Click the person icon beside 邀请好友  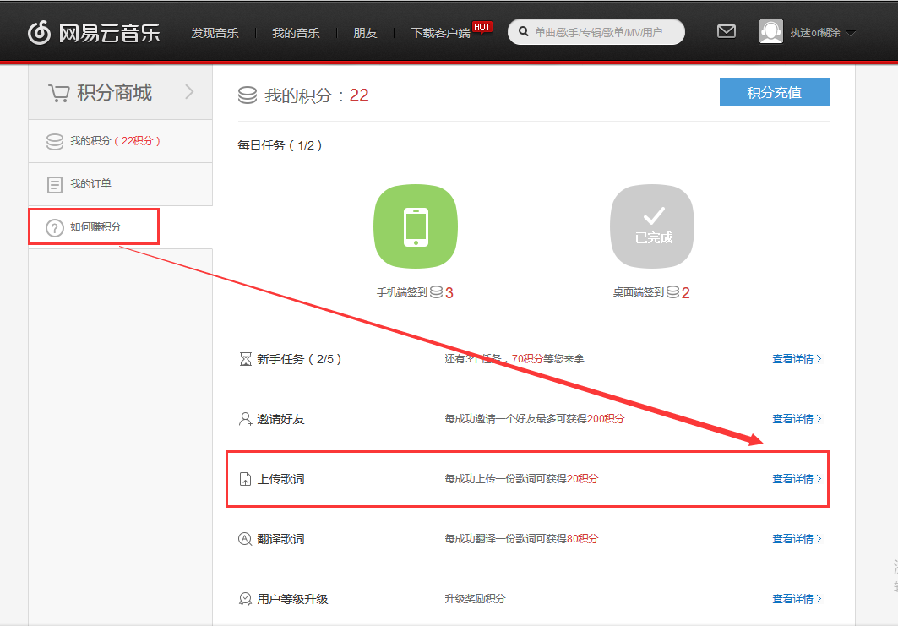pos(243,418)
